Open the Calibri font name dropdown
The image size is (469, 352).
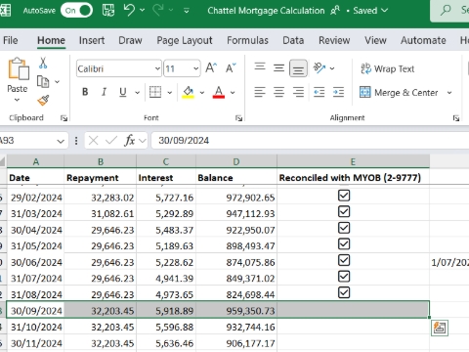(157, 68)
